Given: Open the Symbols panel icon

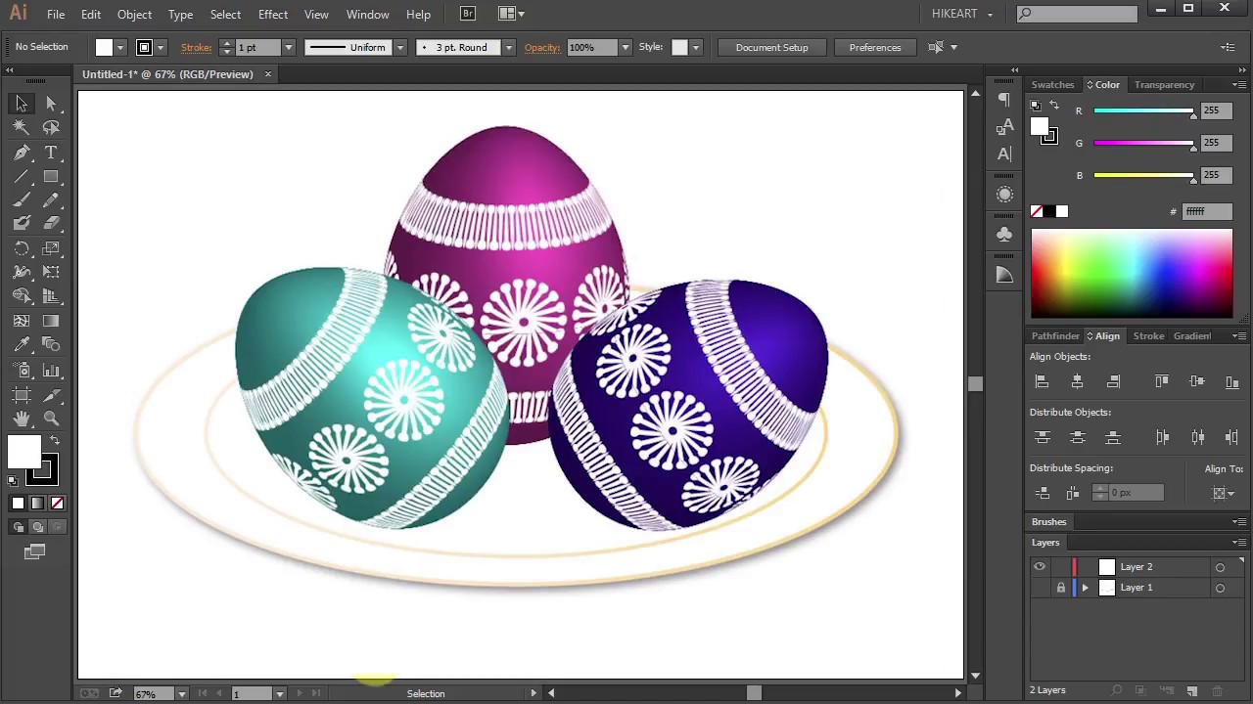Looking at the screenshot, I should click(1004, 235).
